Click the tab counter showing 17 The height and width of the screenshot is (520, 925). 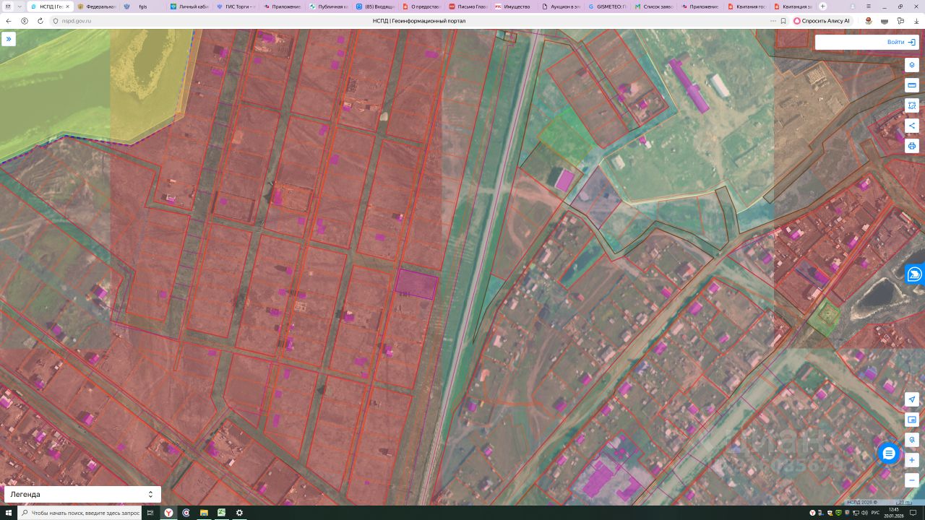[8, 6]
